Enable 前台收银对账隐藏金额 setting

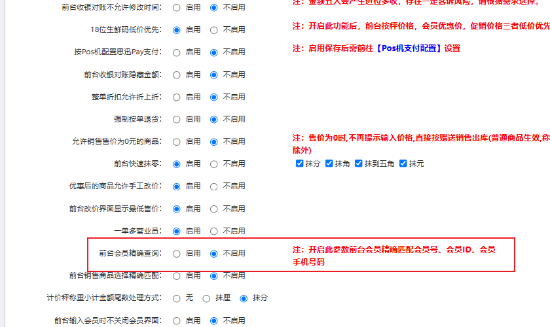pyautogui.click(x=177, y=75)
